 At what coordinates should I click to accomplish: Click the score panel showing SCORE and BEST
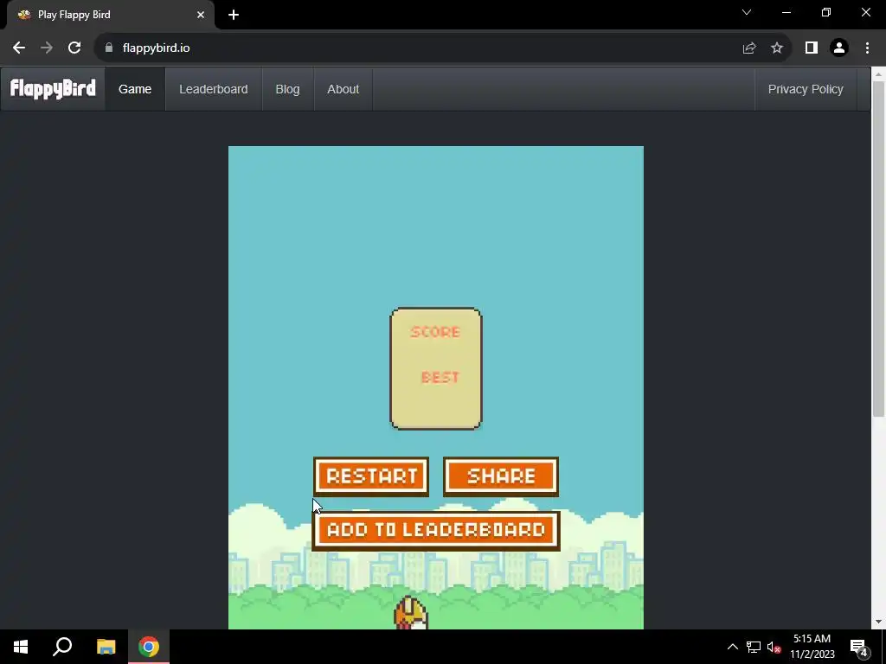(436, 368)
